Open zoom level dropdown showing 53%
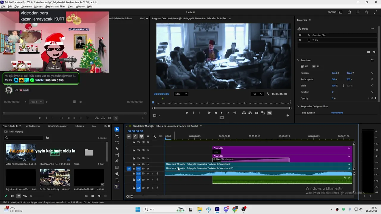 [x=181, y=94]
